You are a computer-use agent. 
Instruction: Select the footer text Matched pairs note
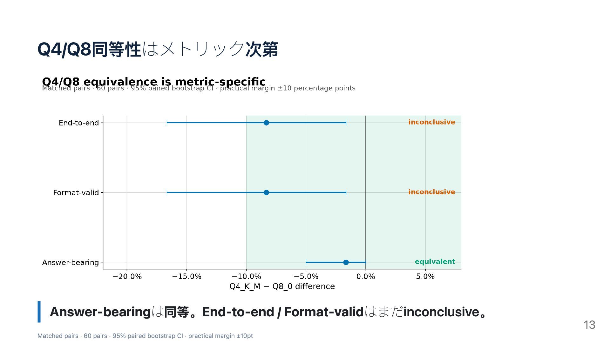[x=145, y=336]
